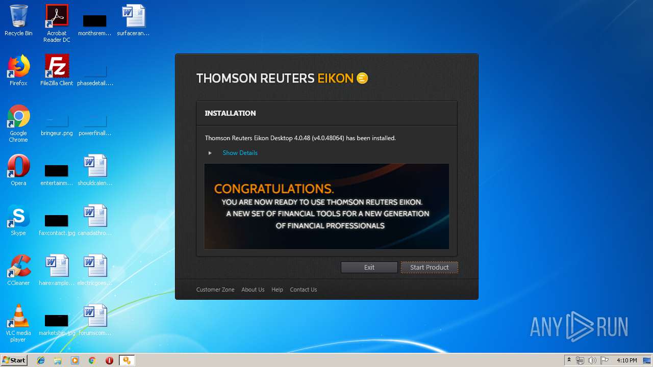This screenshot has width=653, height=367.
Task: Select the entertainm... desktop file
Action: click(x=57, y=174)
